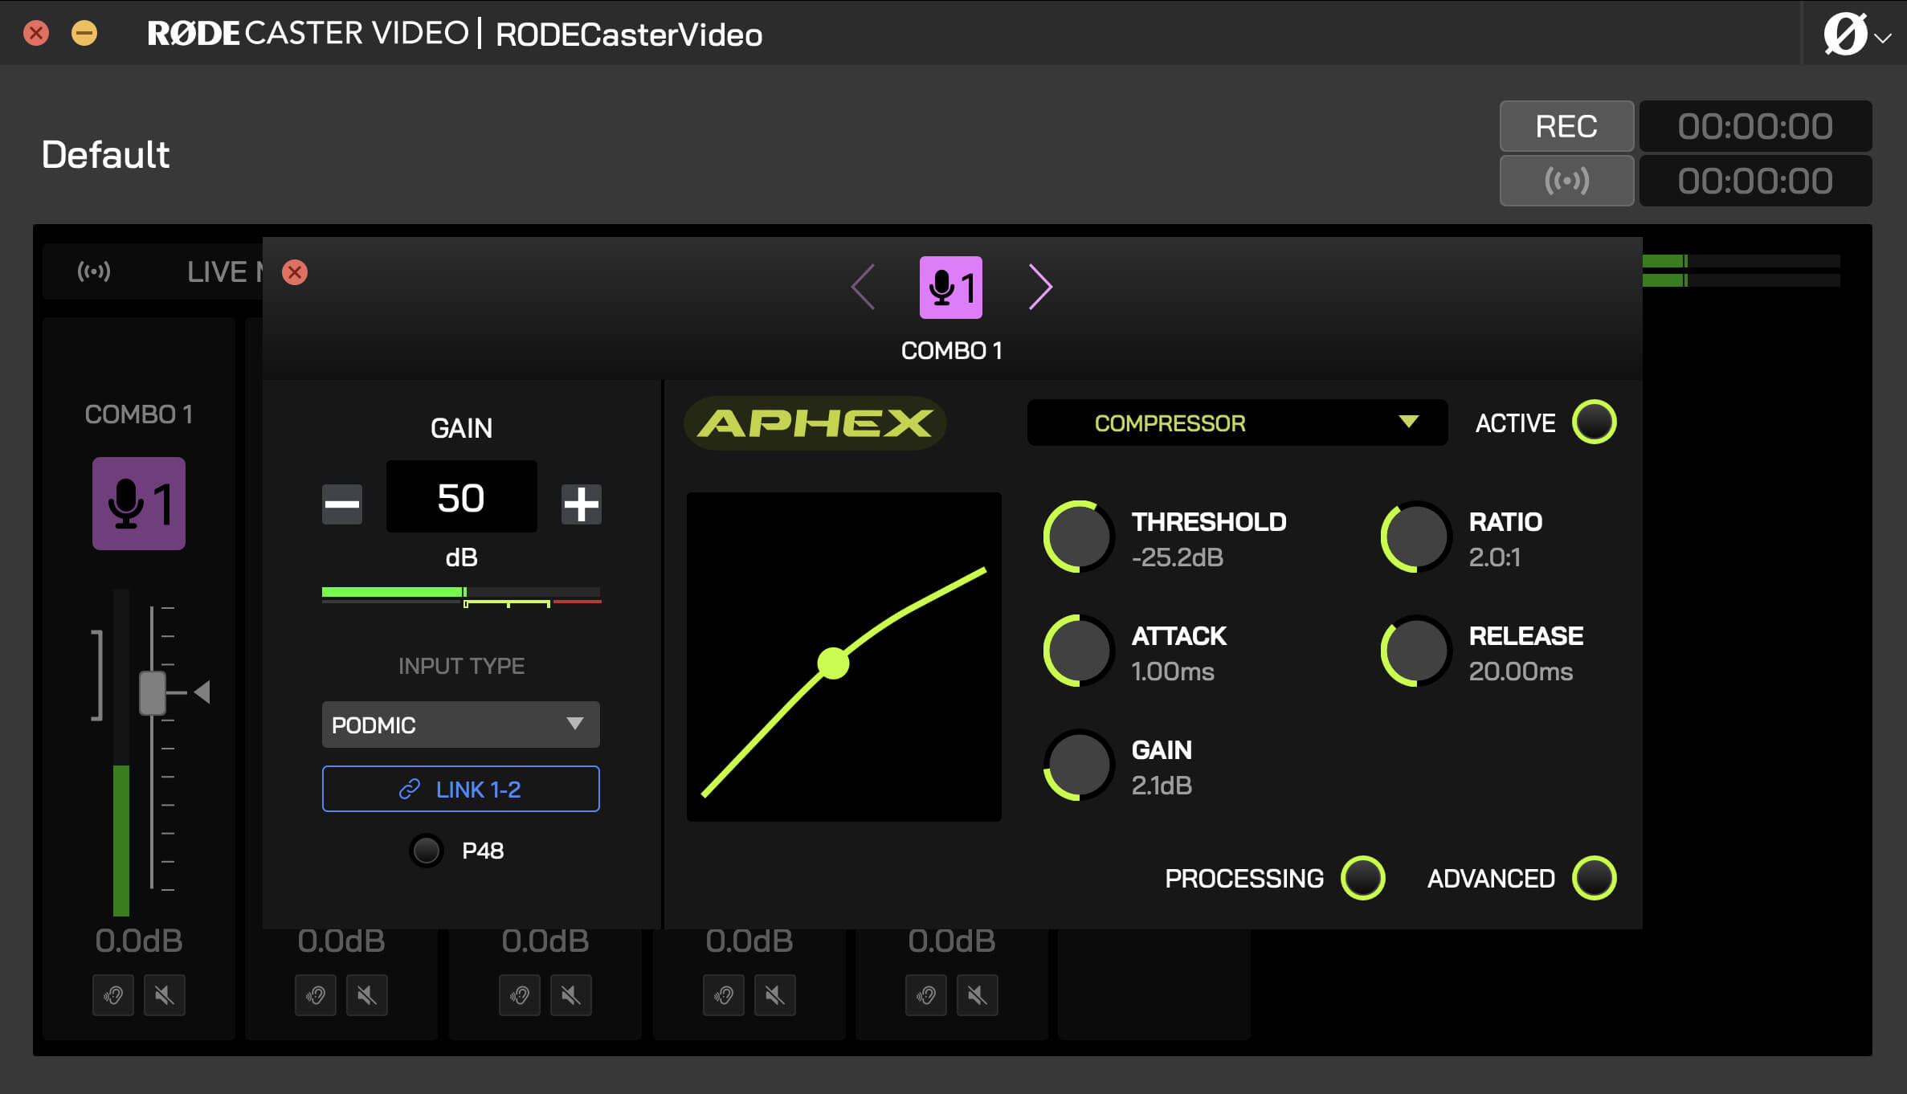
Task: Toggle the P48 phantom power switch
Action: (427, 849)
